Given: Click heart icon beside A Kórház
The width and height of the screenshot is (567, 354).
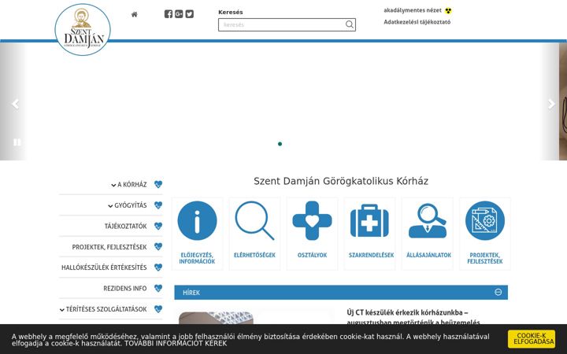Looking at the screenshot, I should point(158,184).
